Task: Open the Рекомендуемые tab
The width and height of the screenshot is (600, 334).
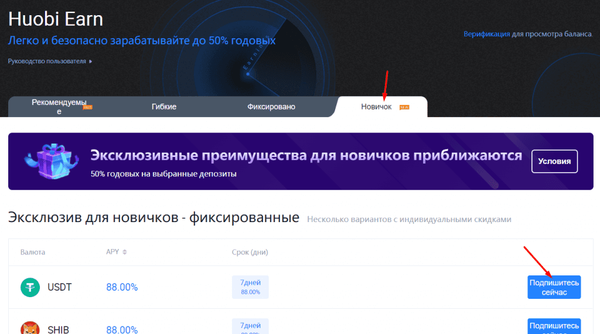Action: click(x=59, y=107)
